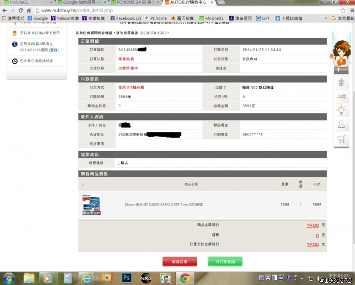
Task: Switch to Chrome in the taskbar
Action: [x=185, y=278]
